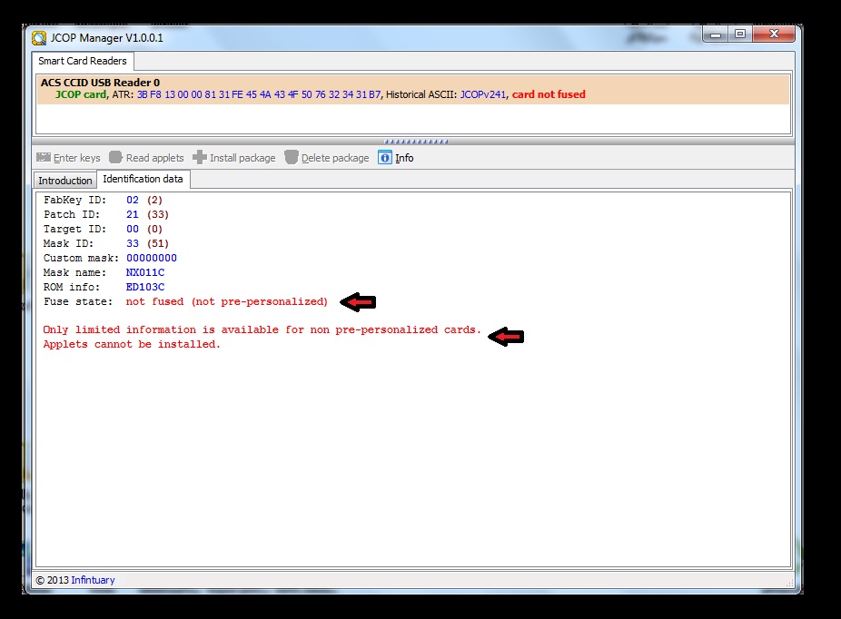Click the ATR hex string in reader row
Image resolution: width=841 pixels, height=619 pixels.
pyautogui.click(x=259, y=94)
